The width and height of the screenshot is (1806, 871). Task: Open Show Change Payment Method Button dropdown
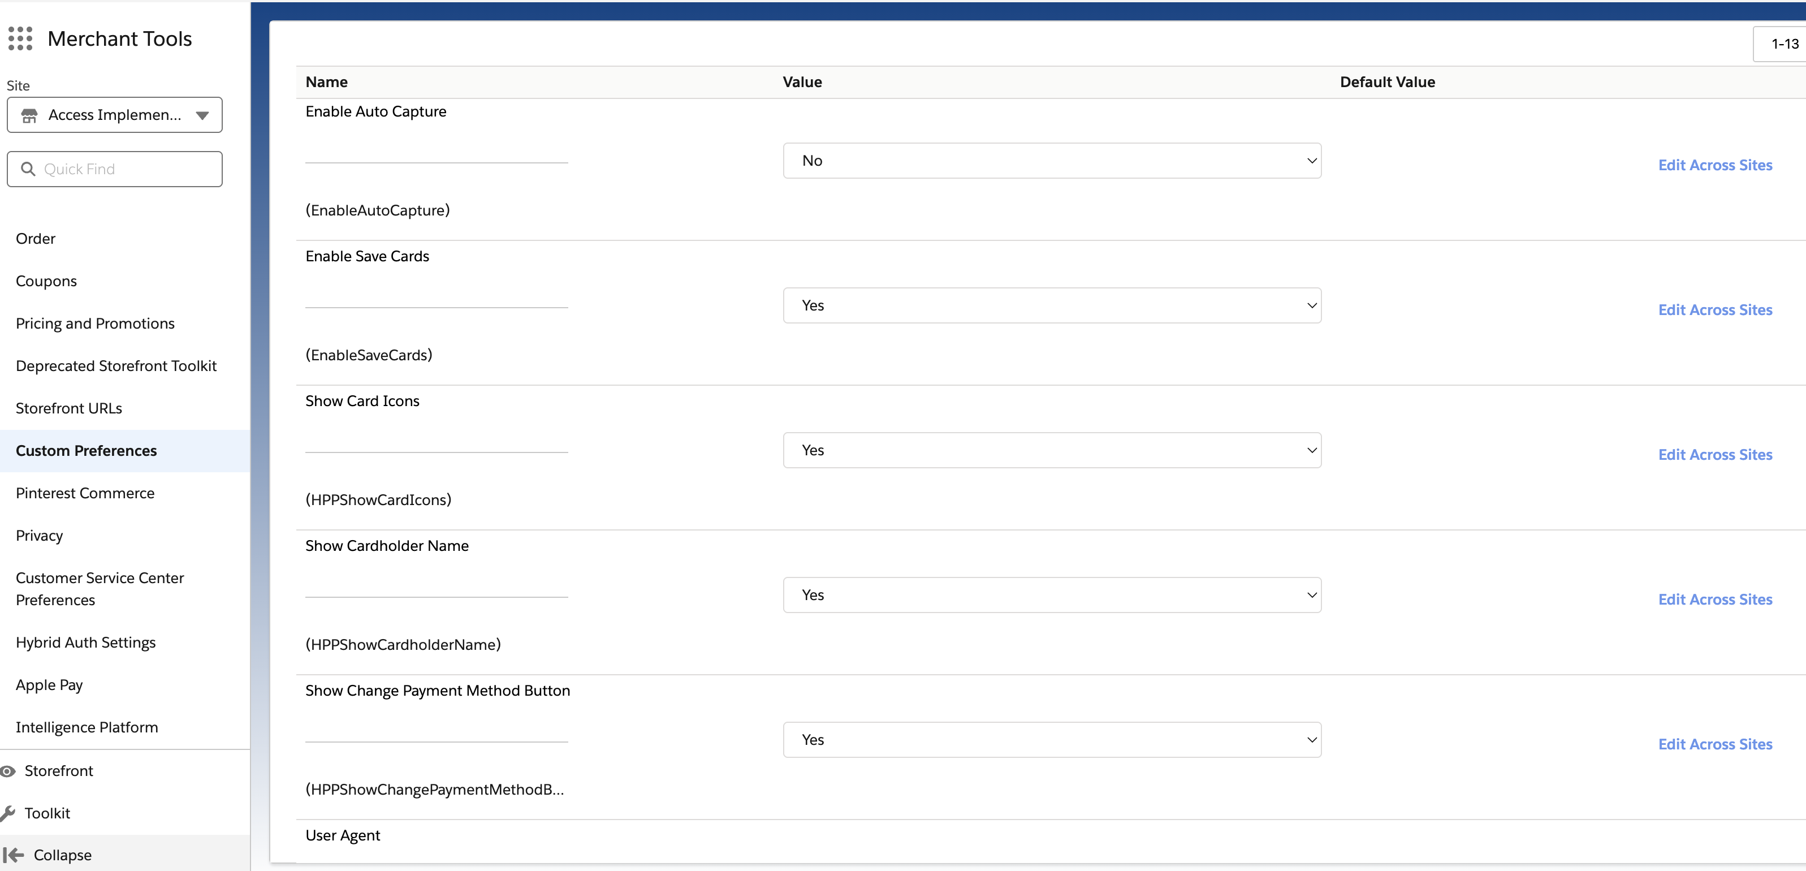coord(1052,740)
